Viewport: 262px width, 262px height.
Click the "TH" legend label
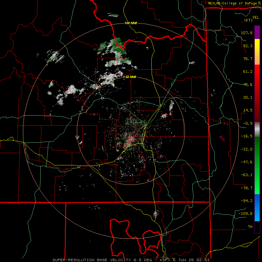pyautogui.click(x=250, y=227)
